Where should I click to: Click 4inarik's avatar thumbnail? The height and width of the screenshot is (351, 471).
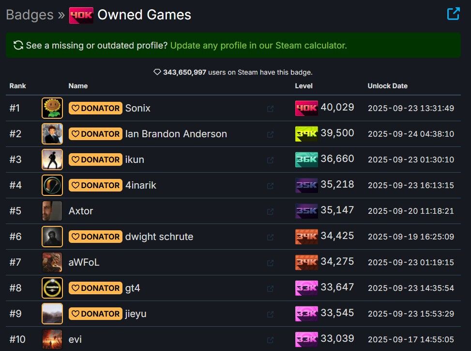click(x=52, y=185)
